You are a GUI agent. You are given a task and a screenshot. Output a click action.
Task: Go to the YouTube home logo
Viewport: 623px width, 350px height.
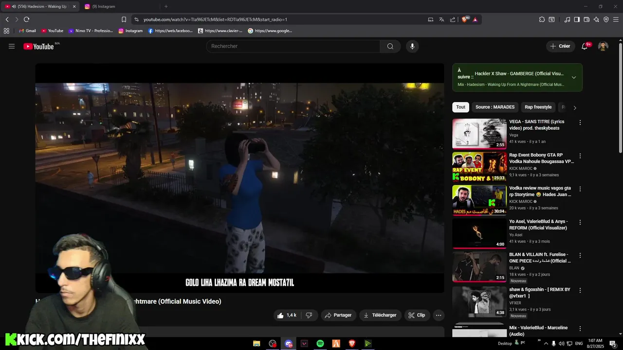(39, 46)
